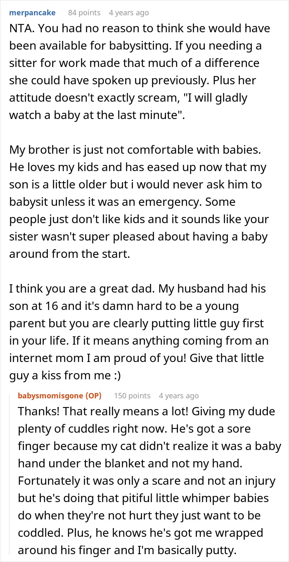Open the top comment's 4 years ago timestamp

coord(129,13)
